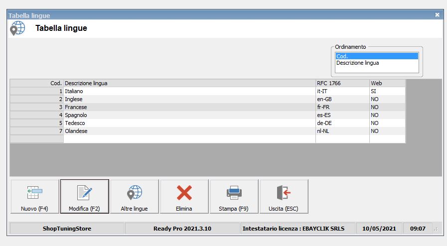Click the fr-FR code cell
This screenshot has width=447, height=246.
[342, 107]
